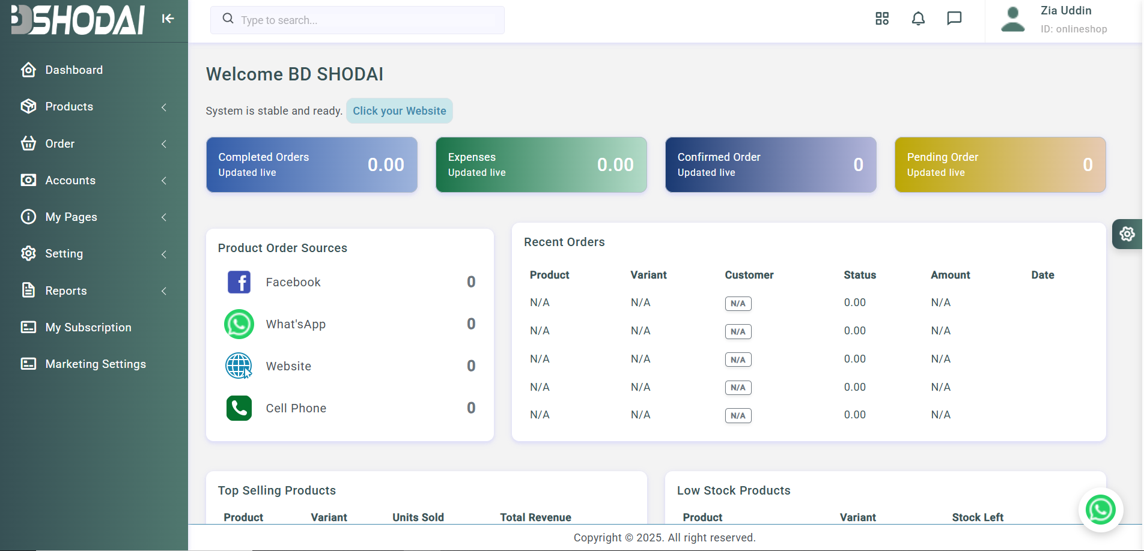This screenshot has width=1144, height=551.
Task: Click the Recent Orders heading
Action: [x=564, y=242]
